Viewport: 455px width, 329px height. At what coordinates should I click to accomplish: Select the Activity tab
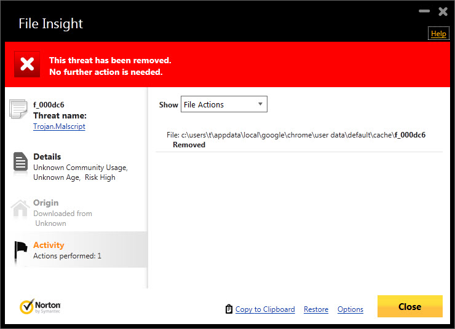[76, 249]
